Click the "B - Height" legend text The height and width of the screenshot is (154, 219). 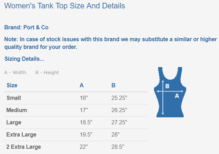click(x=47, y=73)
